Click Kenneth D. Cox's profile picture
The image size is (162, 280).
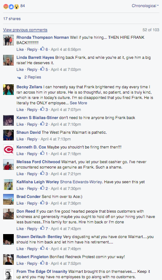coord(8,150)
